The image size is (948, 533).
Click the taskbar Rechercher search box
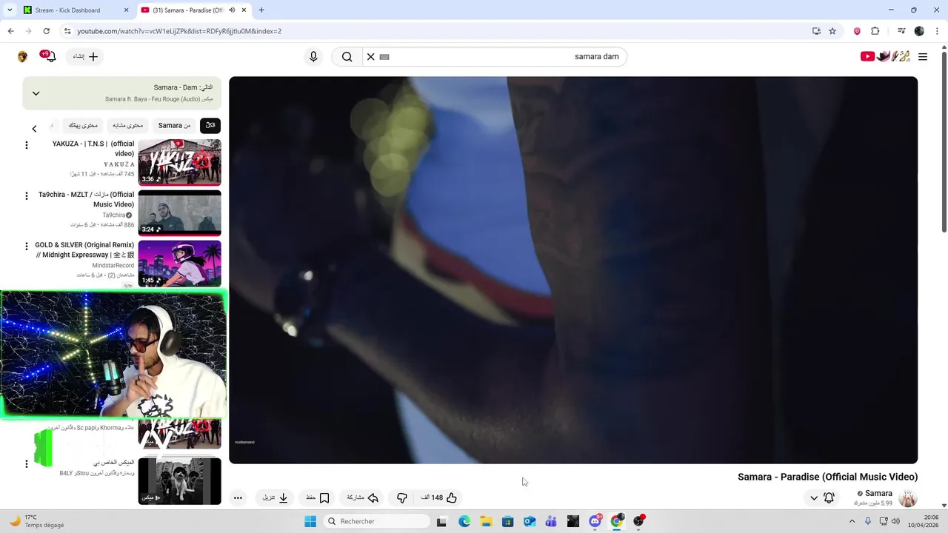pos(375,521)
